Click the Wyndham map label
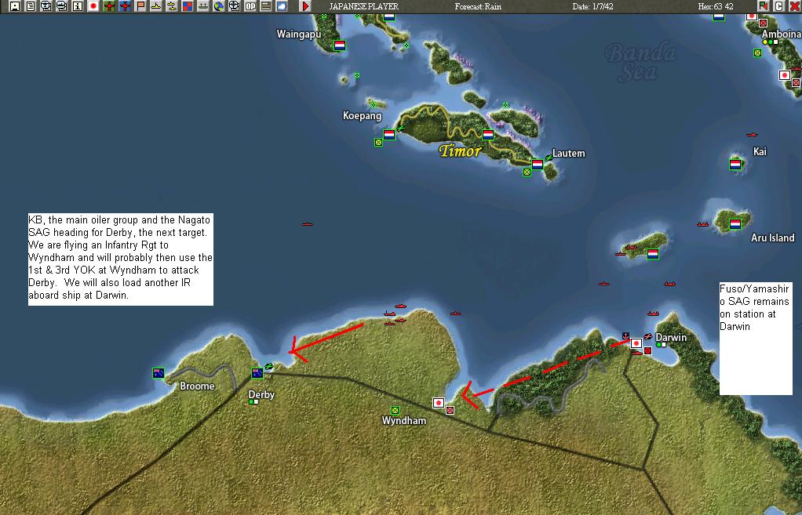 [x=404, y=420]
